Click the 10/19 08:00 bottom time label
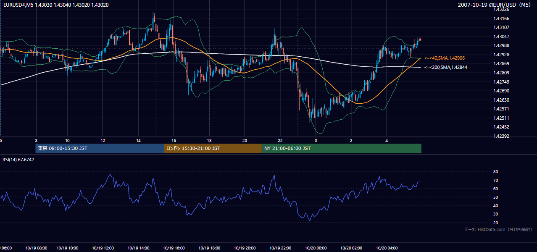The height and width of the screenshot is (252, 537). click(x=36, y=248)
